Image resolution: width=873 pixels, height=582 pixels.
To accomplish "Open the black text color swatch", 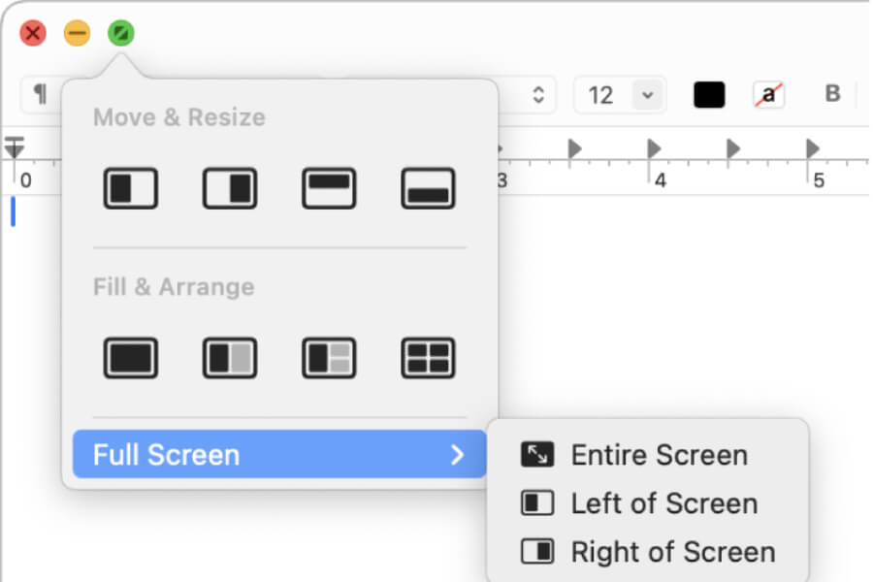I will [x=709, y=93].
